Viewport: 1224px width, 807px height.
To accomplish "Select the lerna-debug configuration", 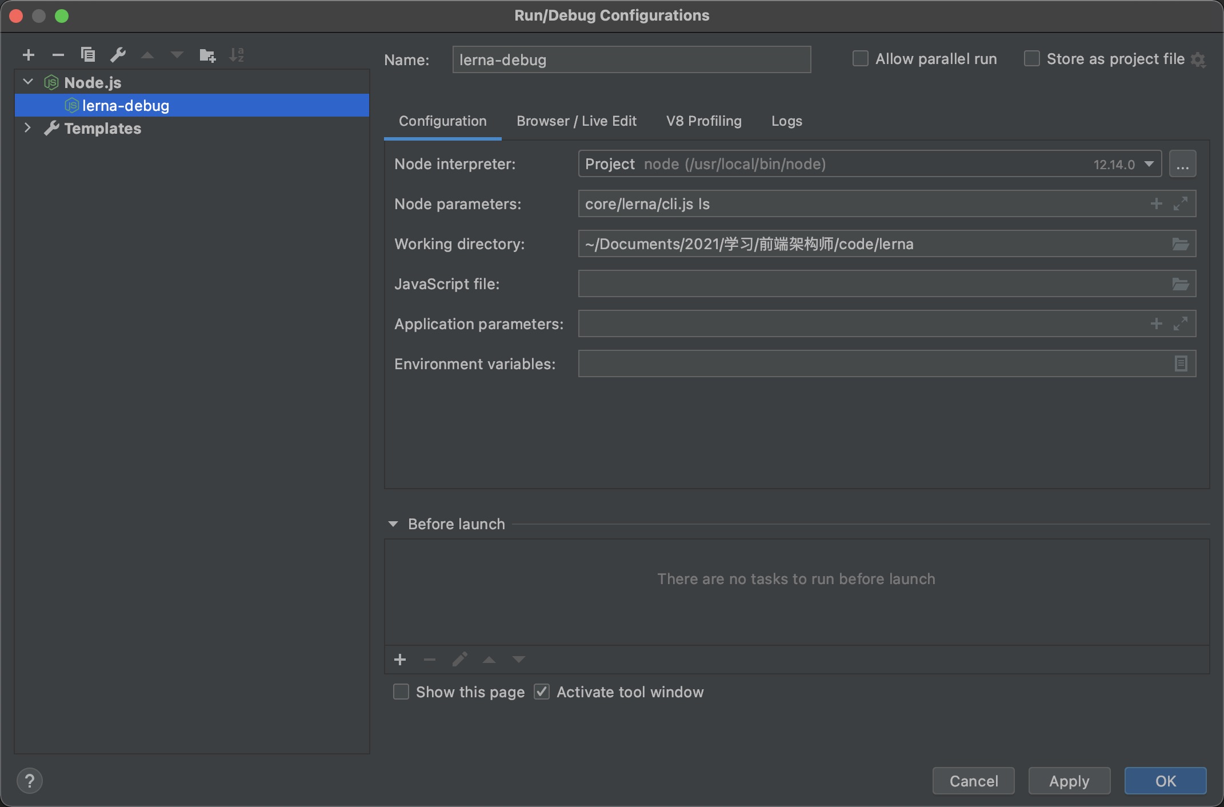I will click(192, 105).
